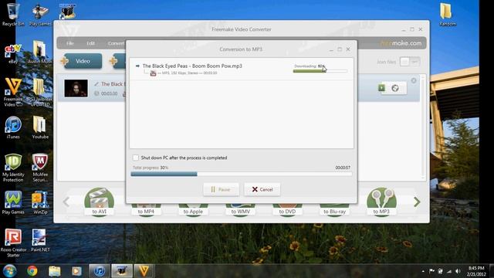Viewport: 494px width, 278px height.
Task: Click the volume icon in system tray
Action: pyautogui.click(x=458, y=271)
